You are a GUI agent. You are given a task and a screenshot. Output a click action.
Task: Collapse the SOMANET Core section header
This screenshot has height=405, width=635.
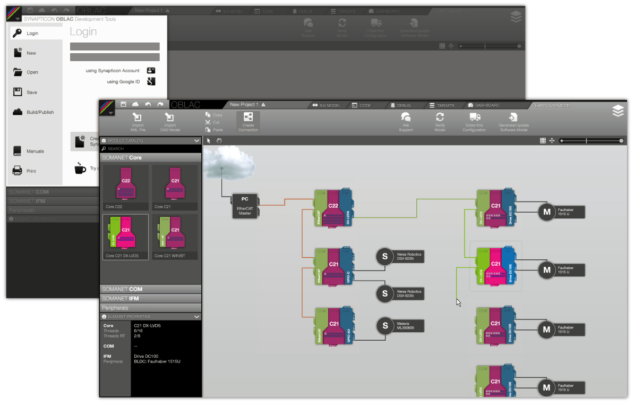point(151,158)
